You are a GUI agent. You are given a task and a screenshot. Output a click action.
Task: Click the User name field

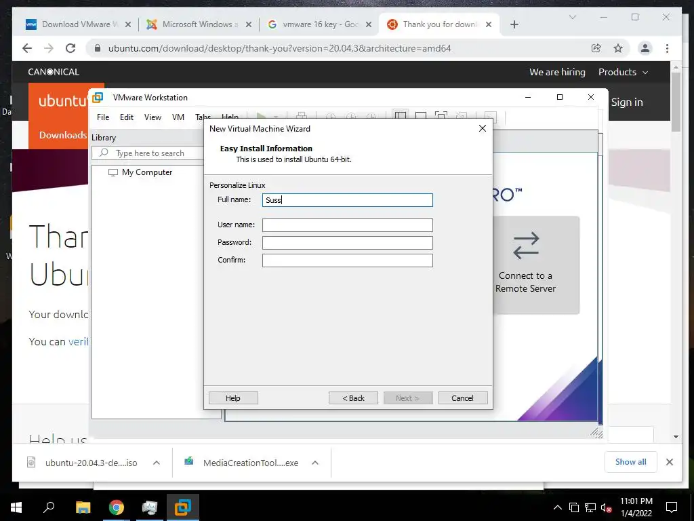tap(348, 225)
